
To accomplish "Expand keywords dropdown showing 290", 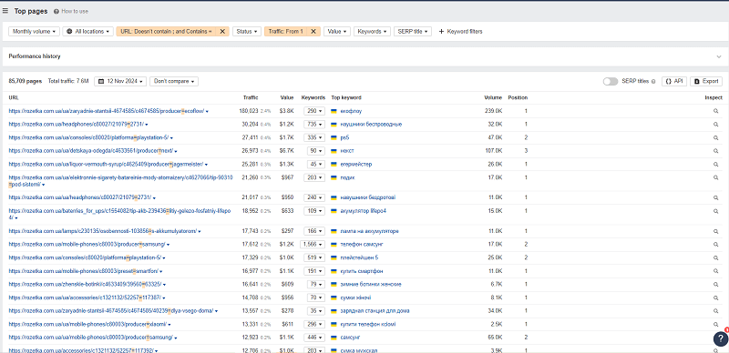I will (314, 112).
